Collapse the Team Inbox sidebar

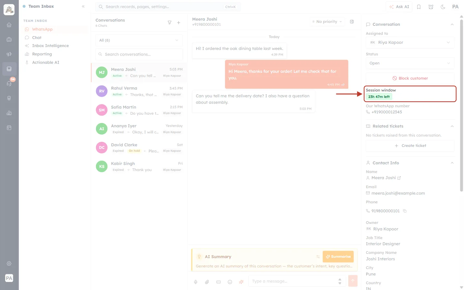pyautogui.click(x=83, y=6)
